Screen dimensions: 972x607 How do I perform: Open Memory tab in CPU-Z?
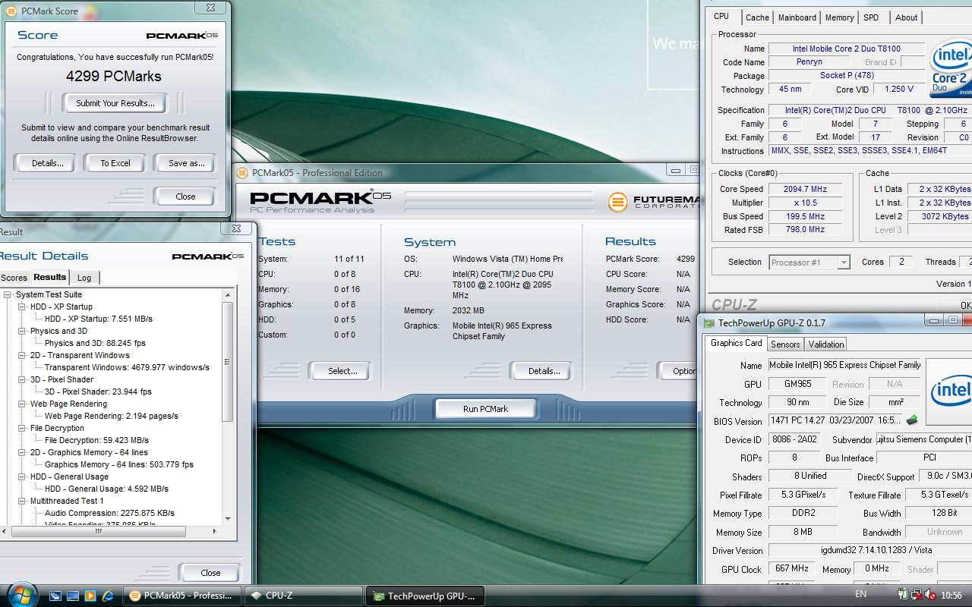tap(839, 17)
